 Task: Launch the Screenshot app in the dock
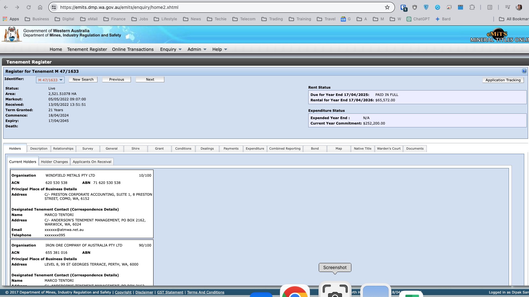click(x=335, y=290)
